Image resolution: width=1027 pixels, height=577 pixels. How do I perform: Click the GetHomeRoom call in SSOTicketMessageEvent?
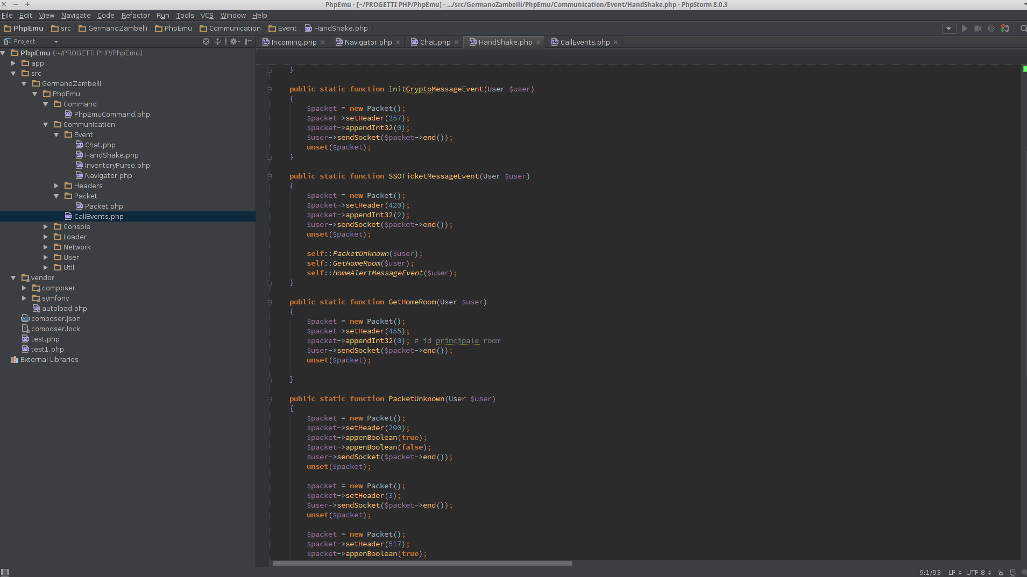click(x=357, y=263)
